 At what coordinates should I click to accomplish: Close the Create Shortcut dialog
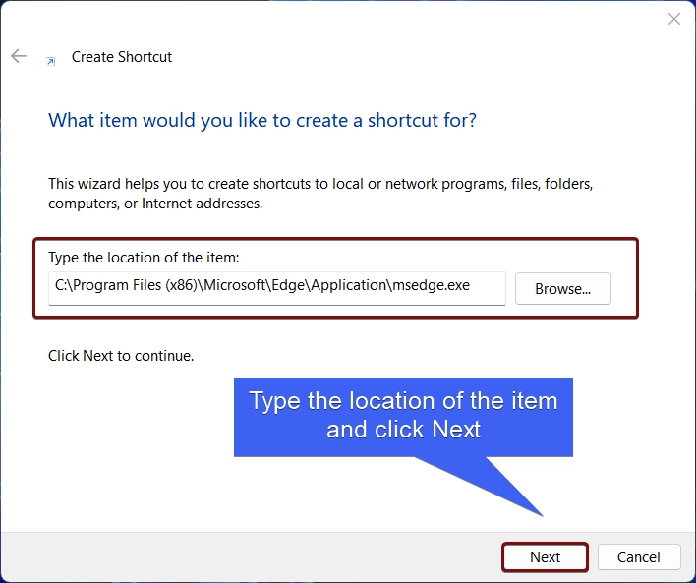point(673,19)
